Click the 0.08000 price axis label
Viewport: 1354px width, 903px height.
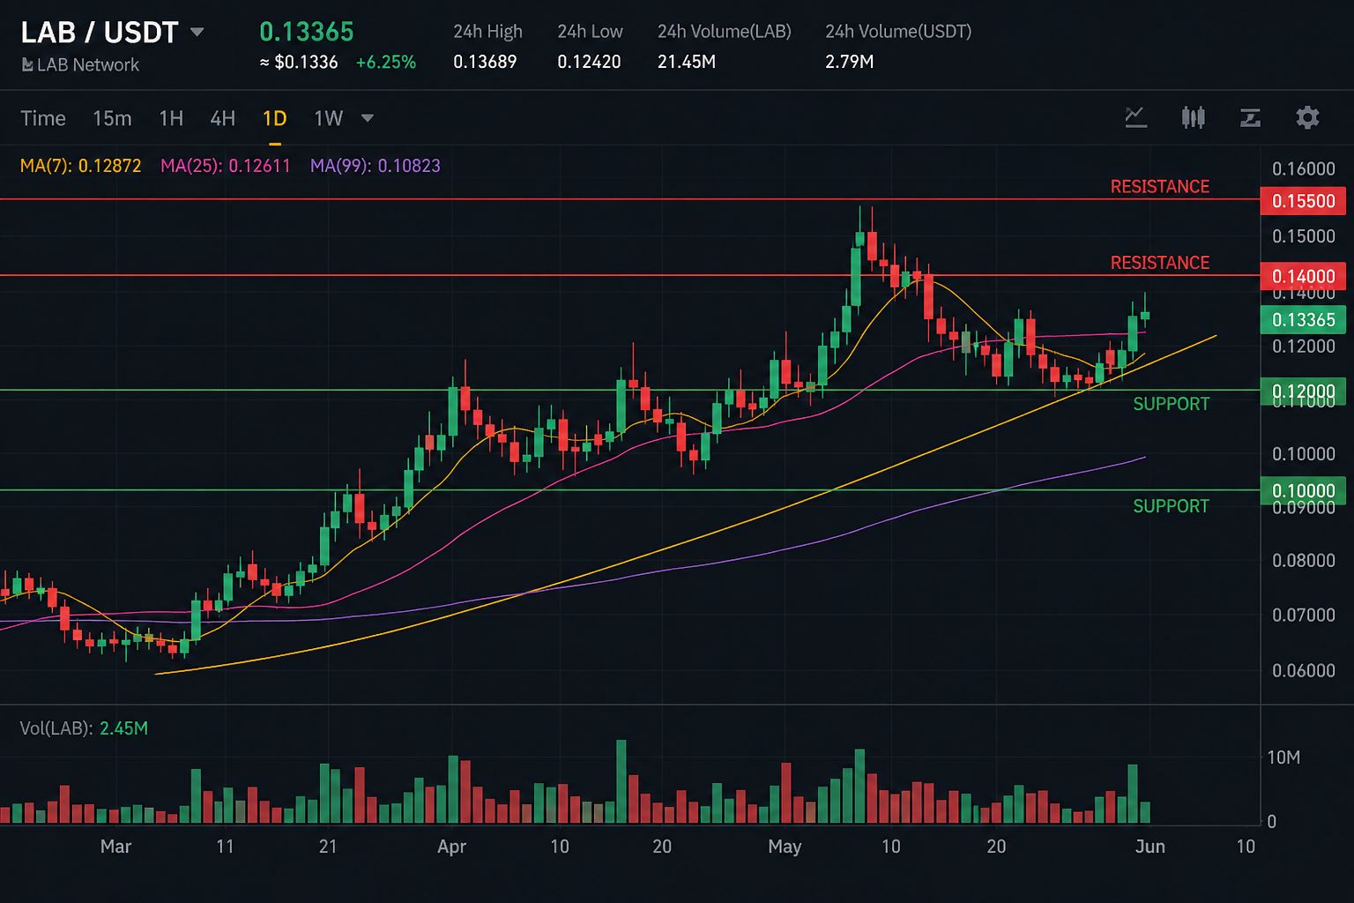pyautogui.click(x=1304, y=560)
